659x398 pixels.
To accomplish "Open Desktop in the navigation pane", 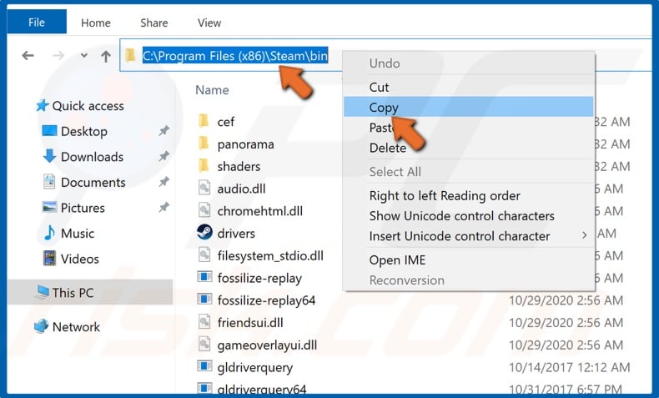I will click(x=84, y=132).
